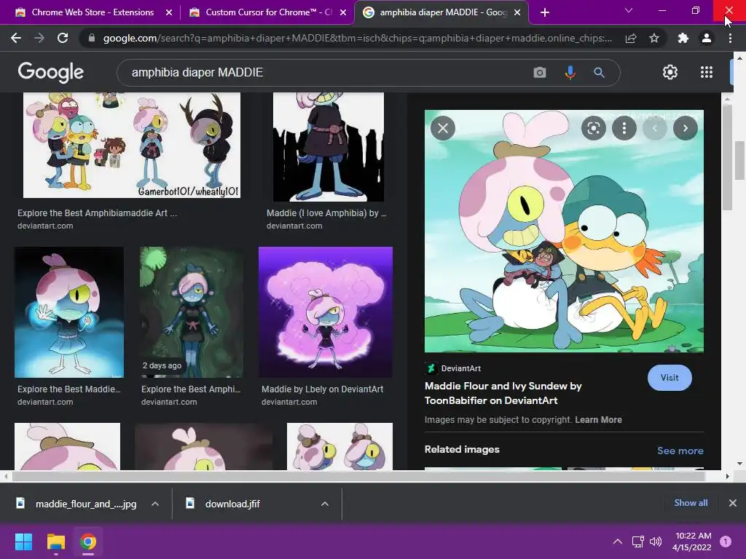
Task: Close the image preview panel
Action: [443, 128]
